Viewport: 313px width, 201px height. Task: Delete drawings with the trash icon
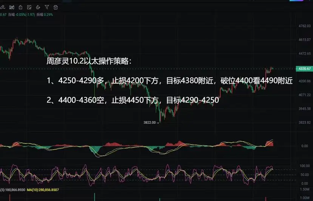point(56,8)
